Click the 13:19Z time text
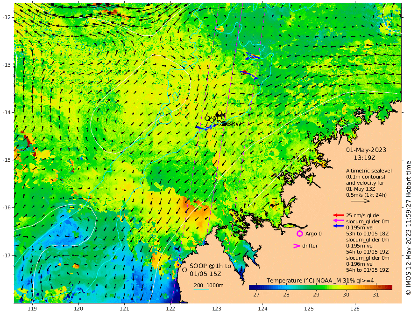The image size is (411, 317). tap(364, 158)
